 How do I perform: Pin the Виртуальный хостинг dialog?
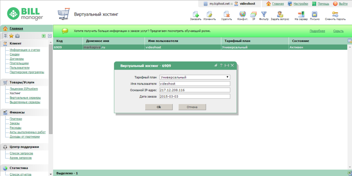pos(216,65)
